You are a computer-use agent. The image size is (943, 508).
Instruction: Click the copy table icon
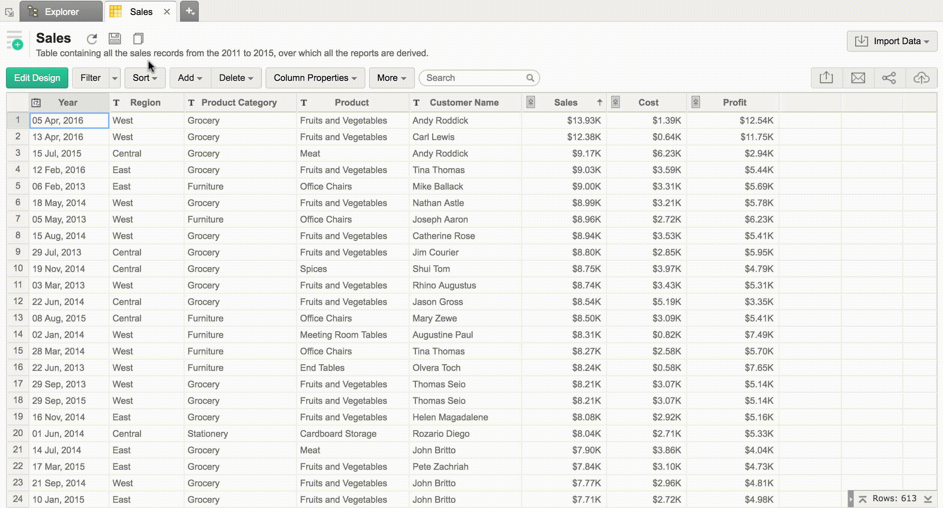(x=138, y=39)
